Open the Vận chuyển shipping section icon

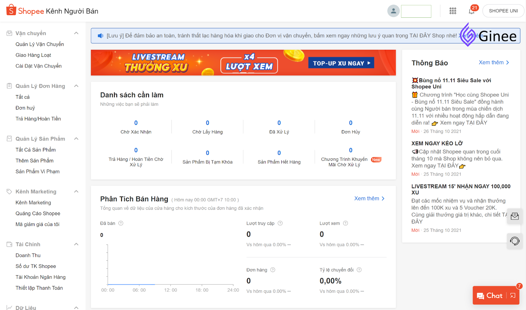pos(10,33)
